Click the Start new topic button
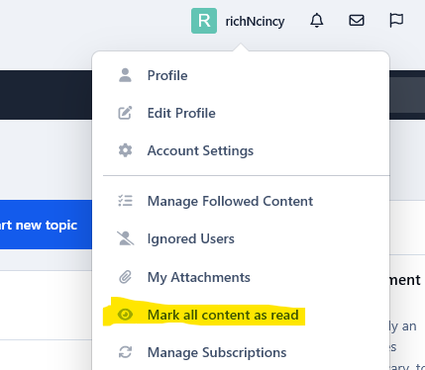Image resolution: width=425 pixels, height=370 pixels. (46, 225)
